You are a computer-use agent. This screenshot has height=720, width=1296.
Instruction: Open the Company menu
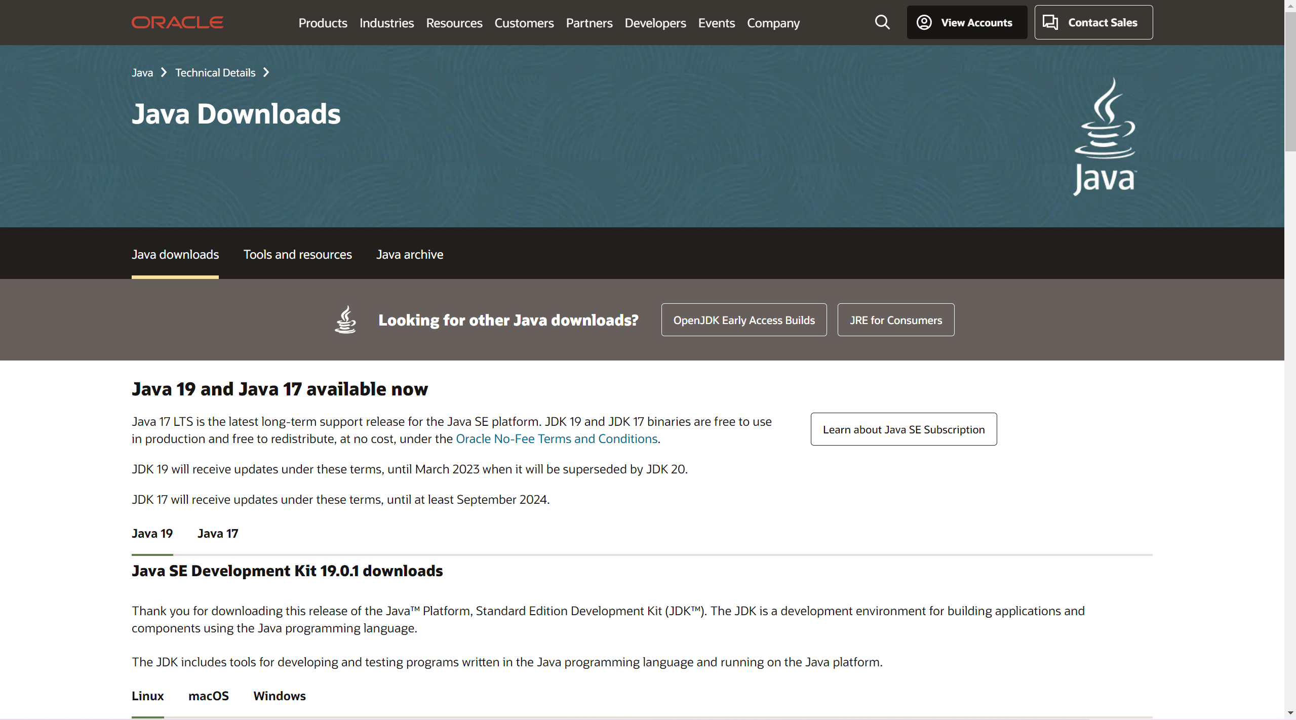coord(773,23)
